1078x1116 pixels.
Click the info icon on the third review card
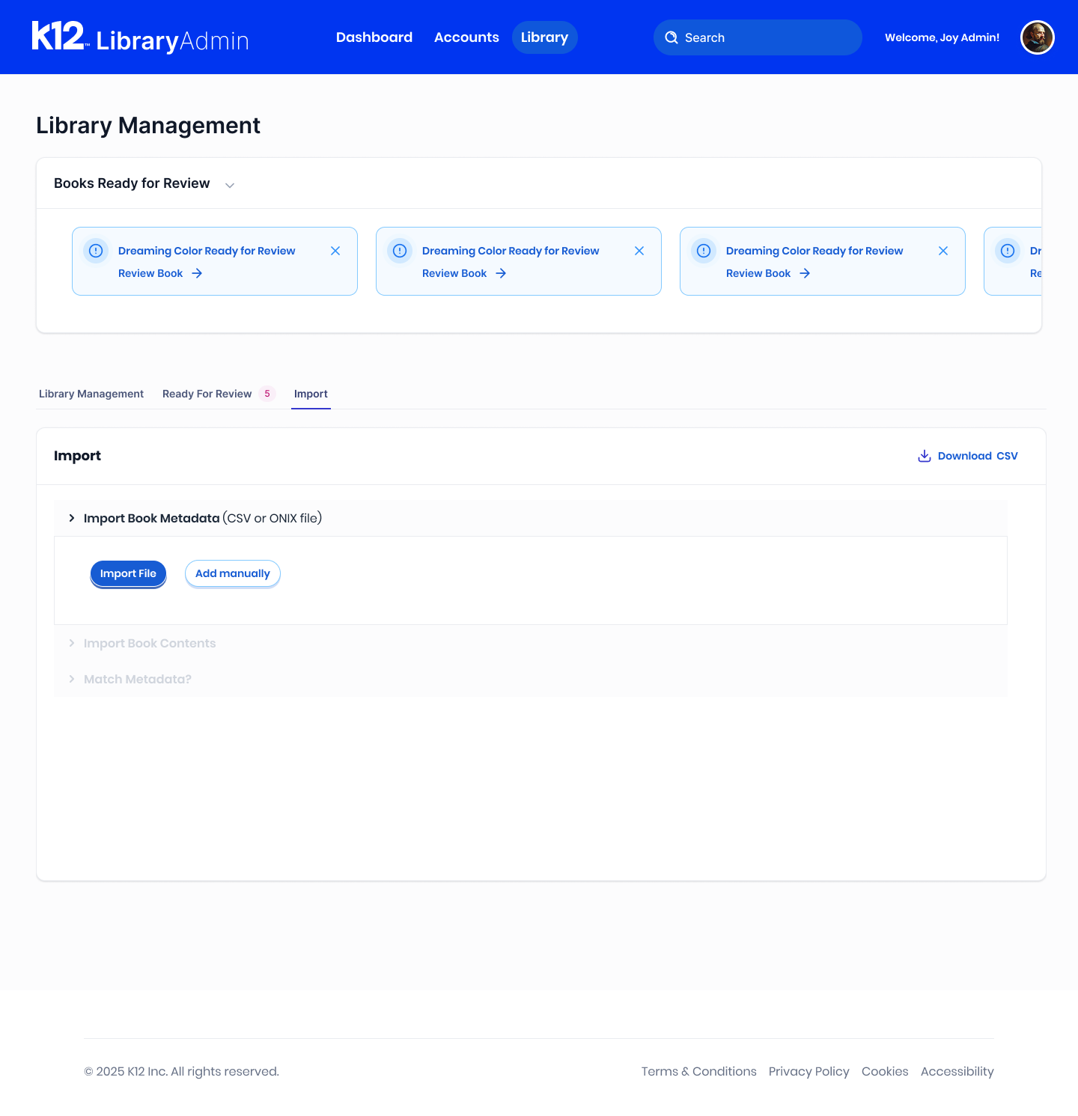pos(704,251)
